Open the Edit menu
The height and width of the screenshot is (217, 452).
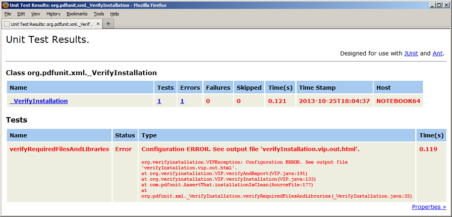pyautogui.click(x=21, y=14)
